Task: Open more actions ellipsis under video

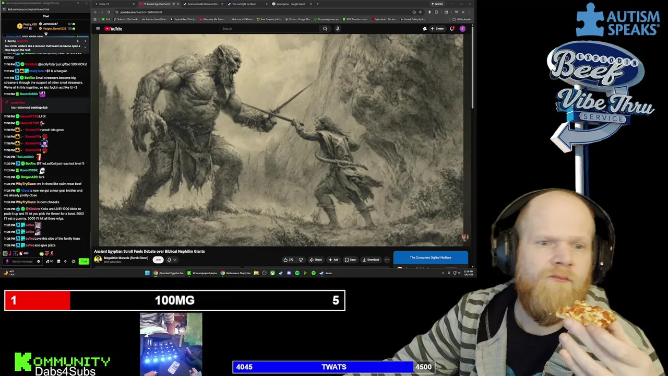Action: tap(387, 260)
